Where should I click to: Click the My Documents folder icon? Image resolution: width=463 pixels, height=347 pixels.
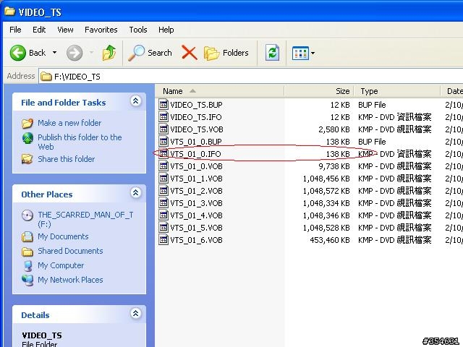click(x=27, y=236)
